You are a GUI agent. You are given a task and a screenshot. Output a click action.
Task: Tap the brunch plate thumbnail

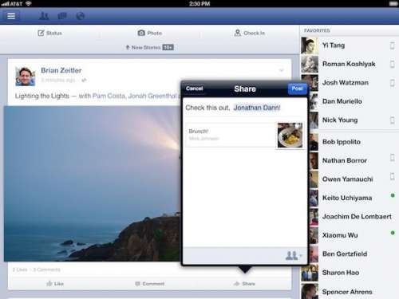[x=290, y=135]
